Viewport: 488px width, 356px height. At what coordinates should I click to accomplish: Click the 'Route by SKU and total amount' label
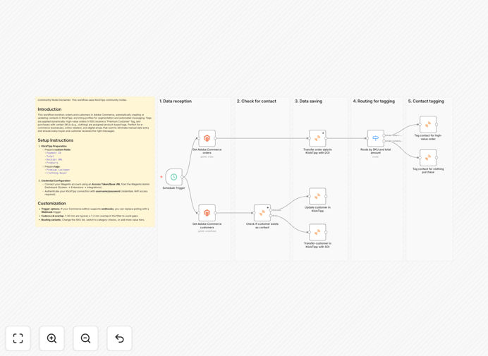376,152
